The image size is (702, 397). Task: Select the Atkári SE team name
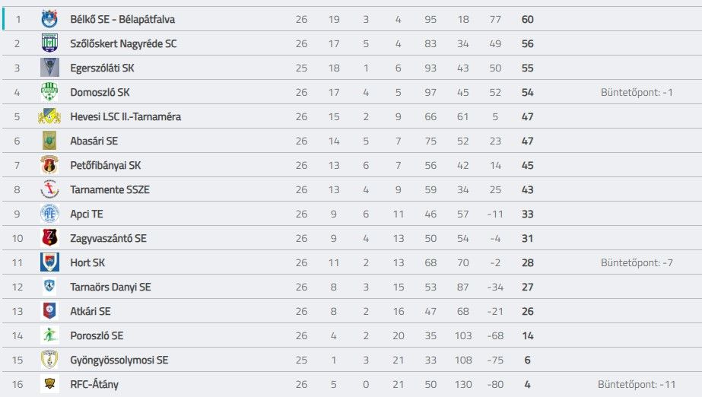(x=91, y=311)
